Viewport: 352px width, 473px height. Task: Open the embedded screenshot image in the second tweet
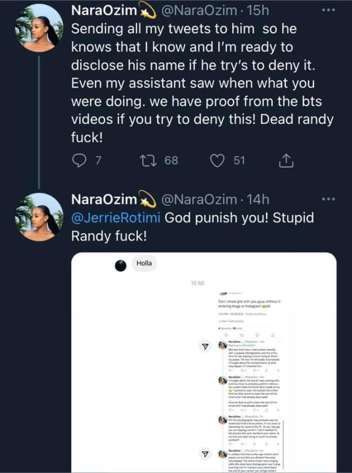(204, 363)
